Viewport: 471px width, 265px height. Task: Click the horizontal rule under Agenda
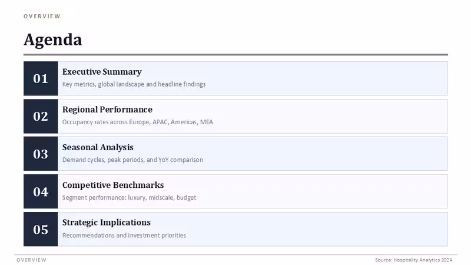tap(236, 55)
